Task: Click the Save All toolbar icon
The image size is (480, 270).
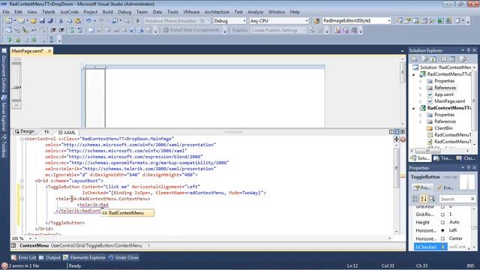Action: pos(50,21)
